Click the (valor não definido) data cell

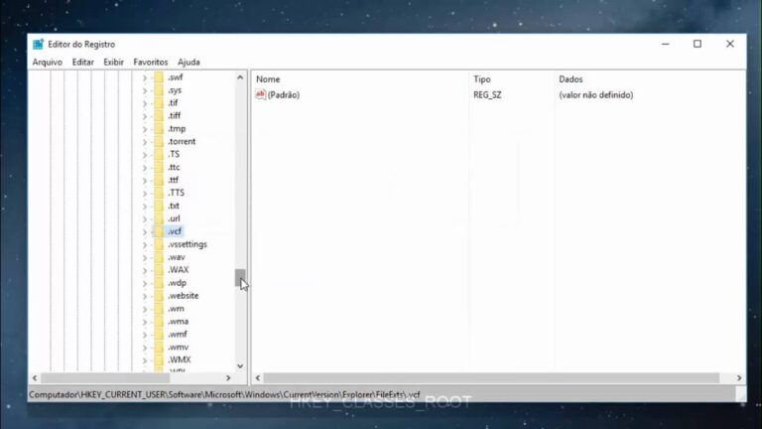(x=595, y=95)
